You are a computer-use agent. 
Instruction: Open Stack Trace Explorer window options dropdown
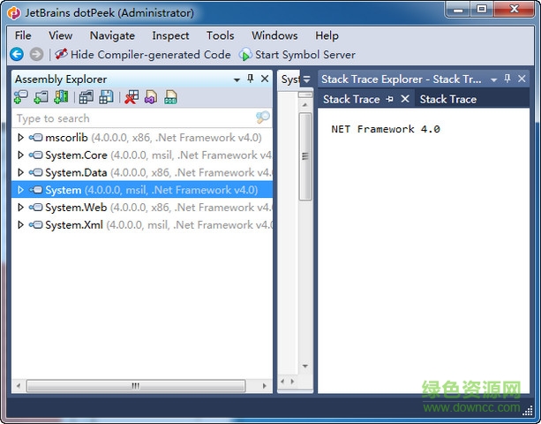point(493,79)
